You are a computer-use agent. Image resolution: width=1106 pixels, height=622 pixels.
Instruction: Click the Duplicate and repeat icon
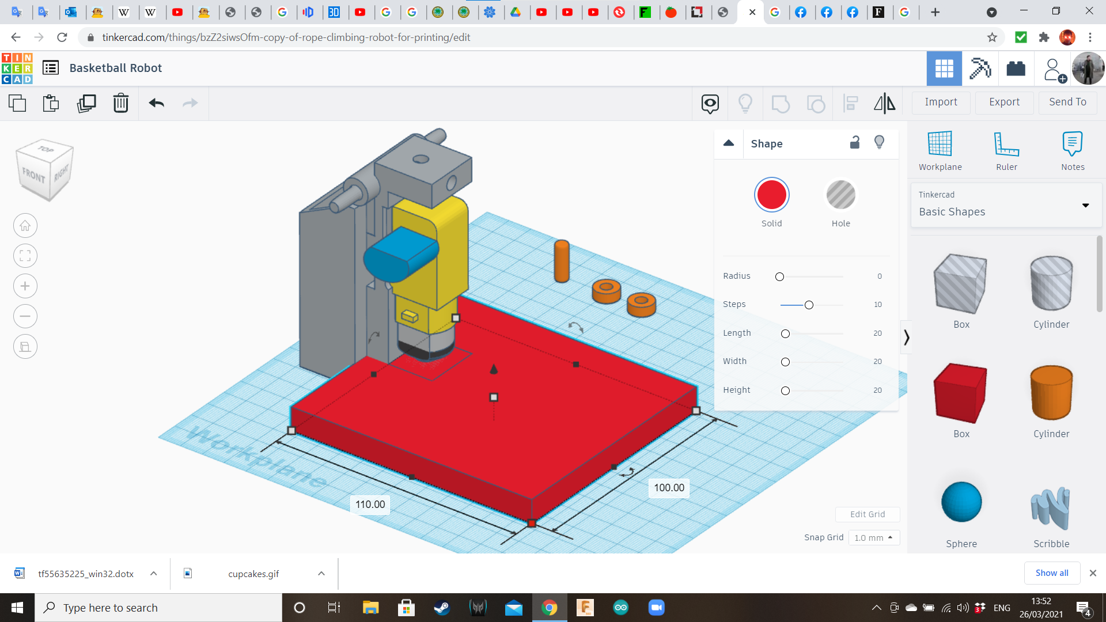coord(86,103)
